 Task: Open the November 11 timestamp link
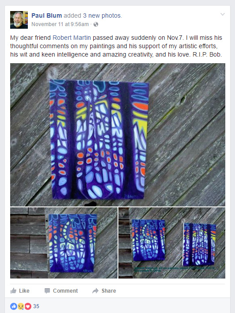tap(60, 24)
